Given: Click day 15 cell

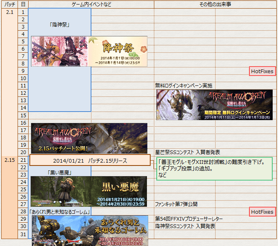Looking at the screenshot, I should [x=23, y=116].
